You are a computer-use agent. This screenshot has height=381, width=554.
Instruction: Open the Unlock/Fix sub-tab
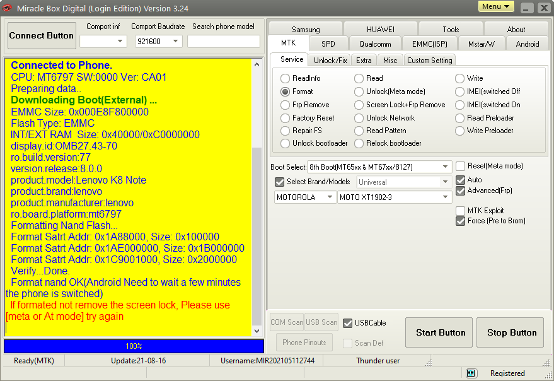(x=330, y=60)
